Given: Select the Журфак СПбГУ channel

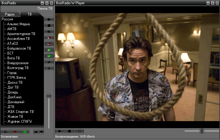Looking at the screenshot, I should click(20, 121).
